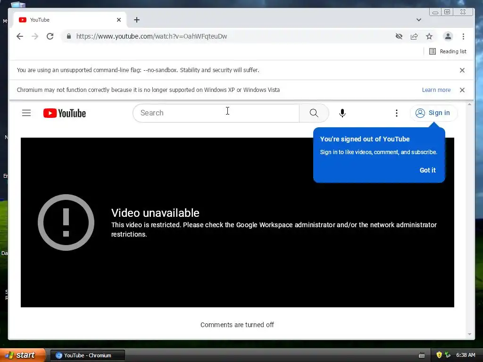The width and height of the screenshot is (483, 362).
Task: Open YouTube settings three-dot menu
Action: coord(396,113)
